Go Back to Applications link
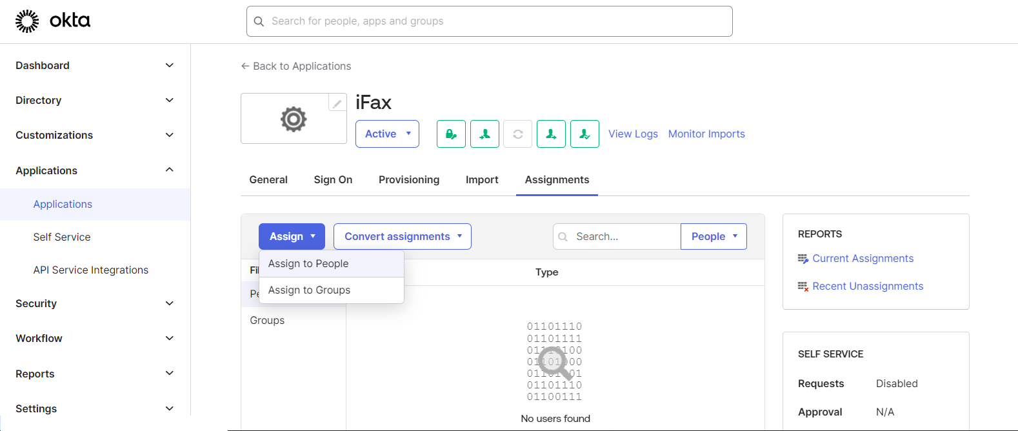The width and height of the screenshot is (1018, 431). (x=296, y=66)
